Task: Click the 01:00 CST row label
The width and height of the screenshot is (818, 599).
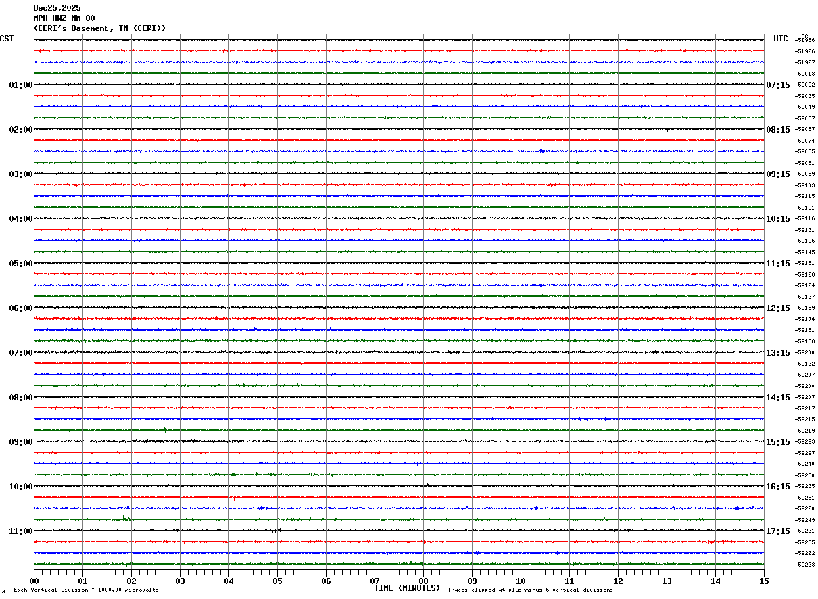Action: [21, 85]
